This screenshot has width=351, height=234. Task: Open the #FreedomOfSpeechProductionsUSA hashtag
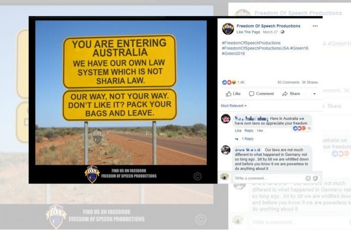click(x=255, y=48)
